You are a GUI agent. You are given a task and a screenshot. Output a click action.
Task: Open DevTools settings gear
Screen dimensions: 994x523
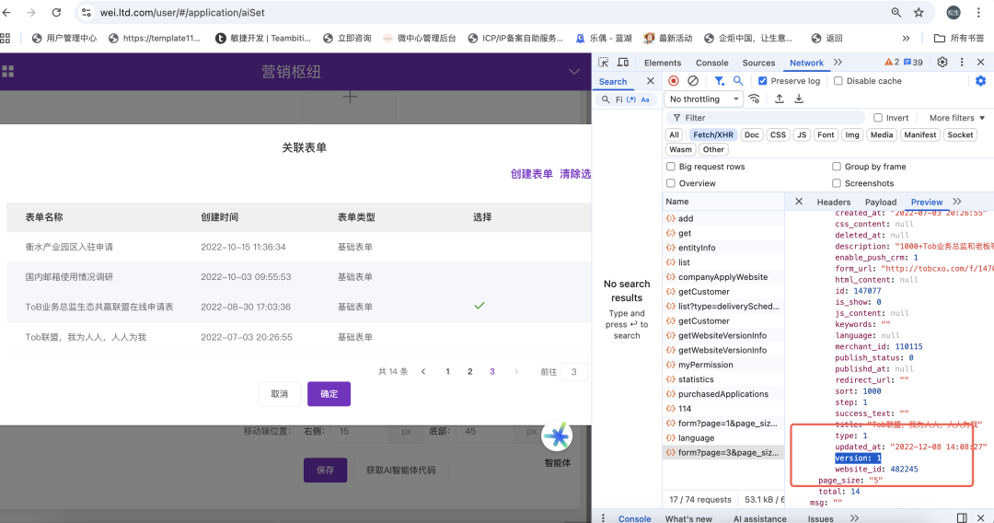942,63
